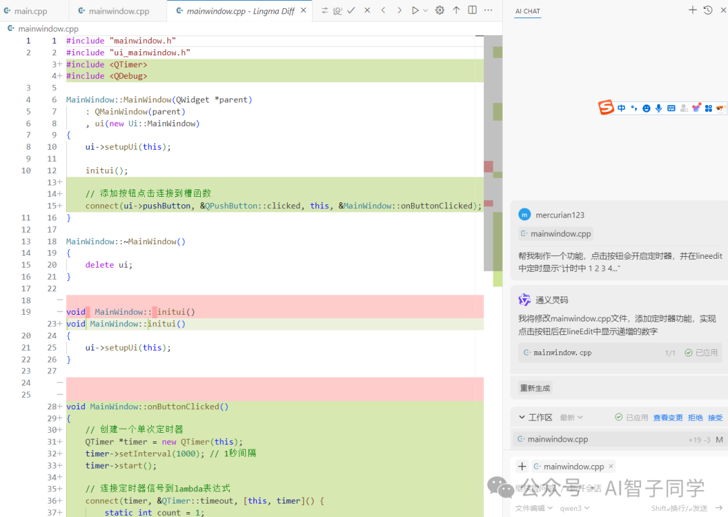Click the 拒绝 link to reject changes
Screen dimensions: 728x517
click(x=695, y=418)
